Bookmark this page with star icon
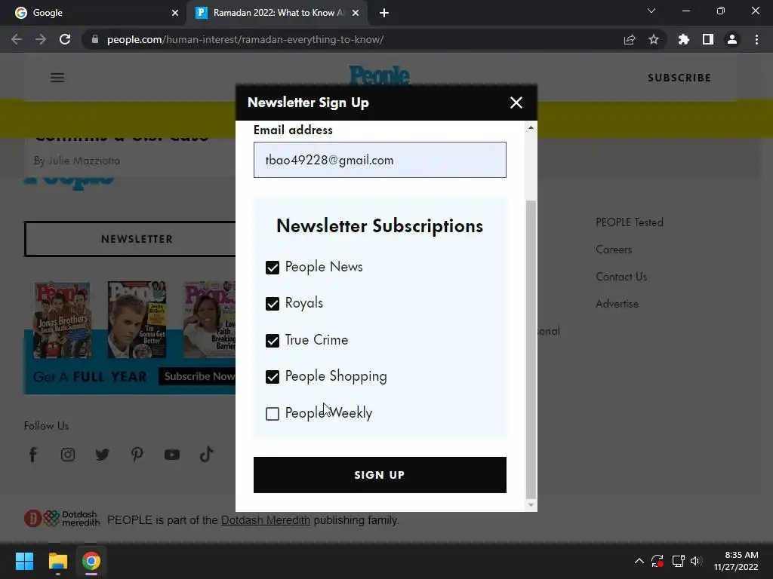773x579 pixels. pyautogui.click(x=654, y=39)
